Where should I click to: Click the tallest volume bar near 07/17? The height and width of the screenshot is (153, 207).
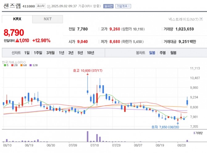[x=87, y=136]
